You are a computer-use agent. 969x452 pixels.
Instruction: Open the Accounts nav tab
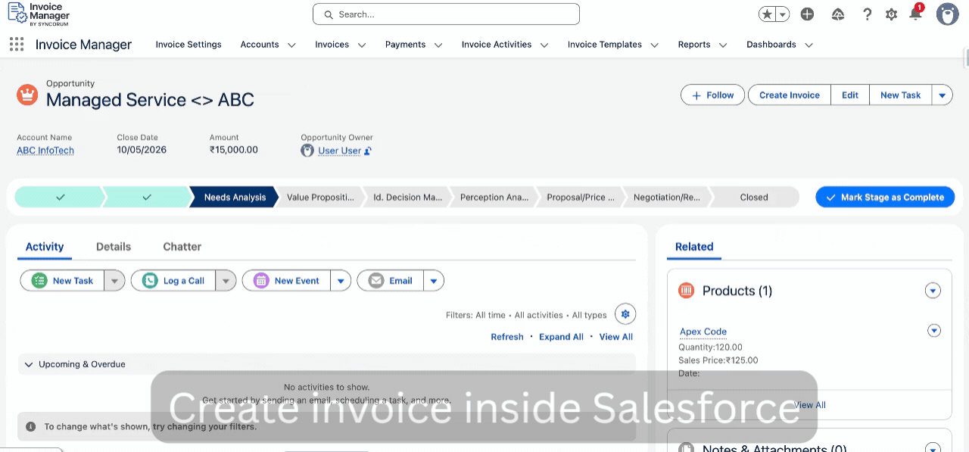(260, 45)
